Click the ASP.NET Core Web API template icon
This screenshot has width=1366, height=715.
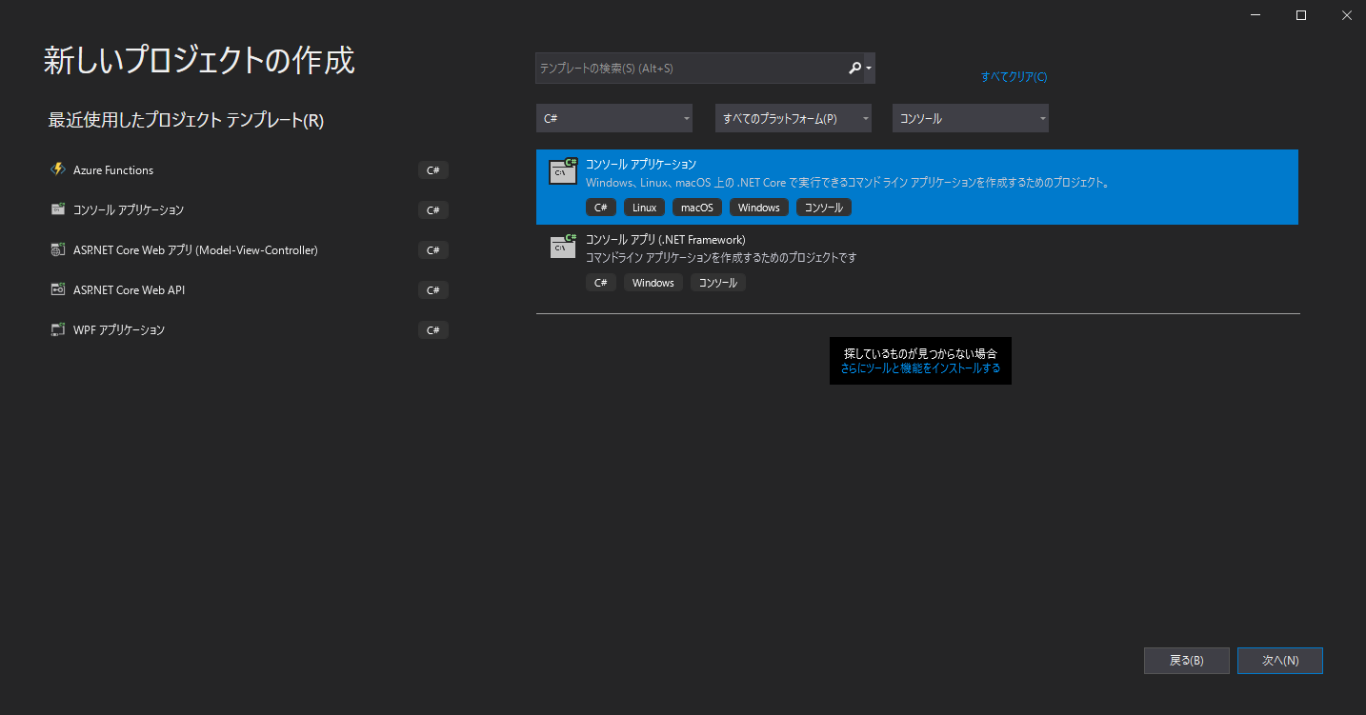tap(57, 289)
